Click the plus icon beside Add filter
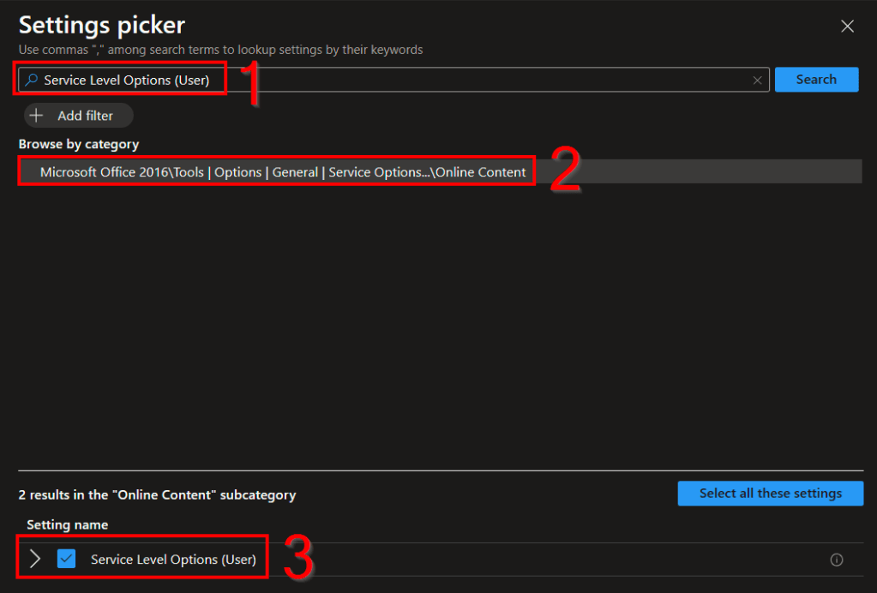This screenshot has width=877, height=593. tap(36, 115)
